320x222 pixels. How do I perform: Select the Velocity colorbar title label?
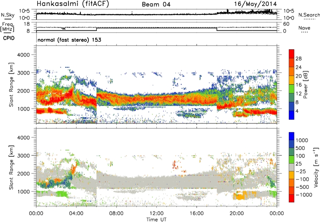coord(316,167)
